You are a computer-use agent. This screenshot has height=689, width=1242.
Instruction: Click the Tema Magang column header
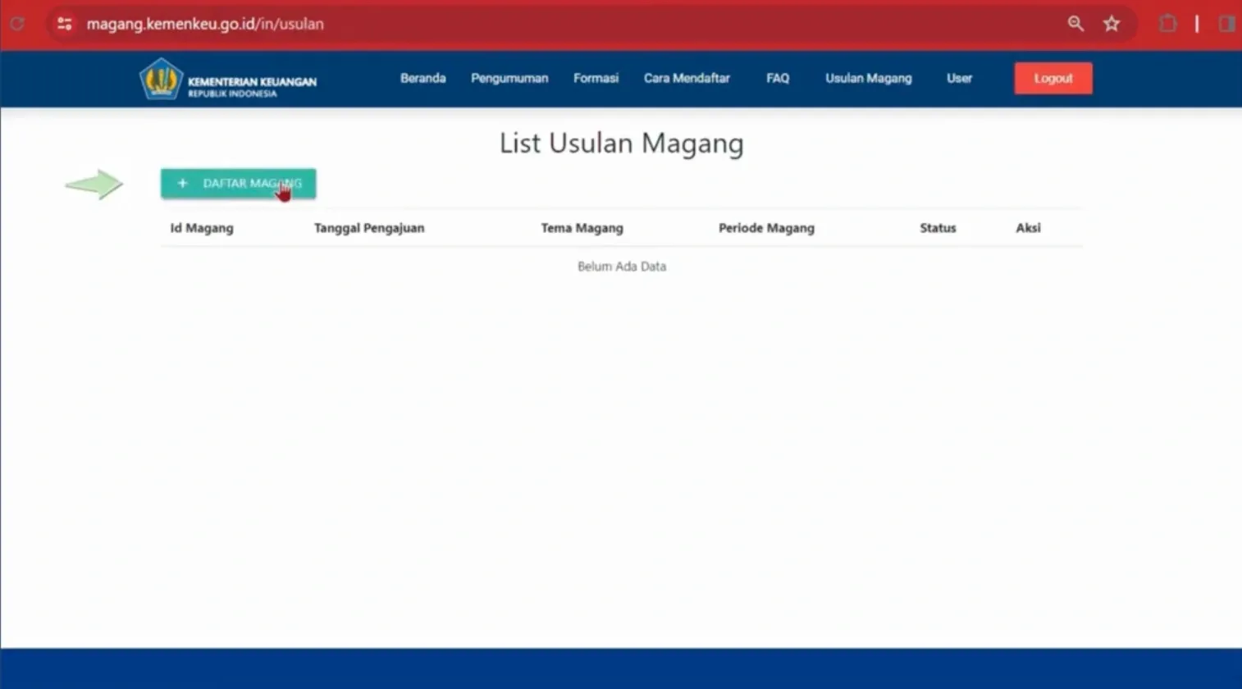582,228
